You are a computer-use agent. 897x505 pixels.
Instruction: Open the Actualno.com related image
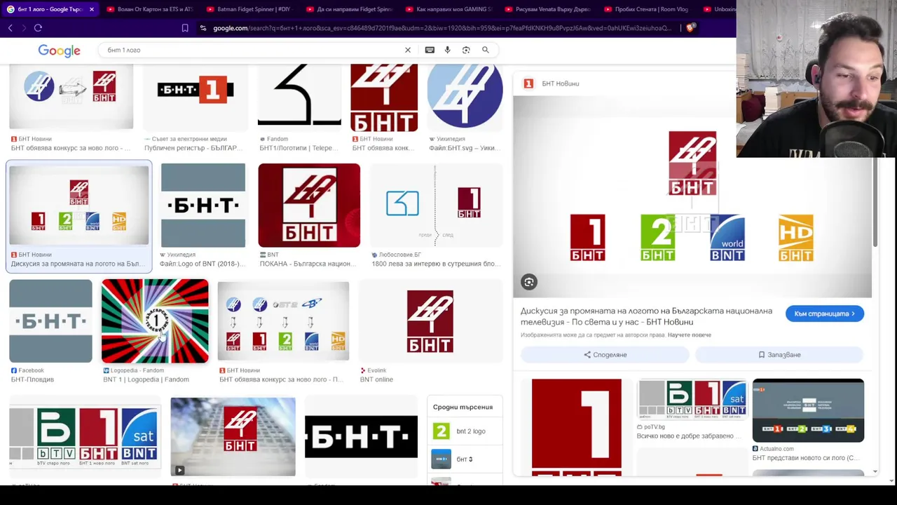pyautogui.click(x=808, y=410)
